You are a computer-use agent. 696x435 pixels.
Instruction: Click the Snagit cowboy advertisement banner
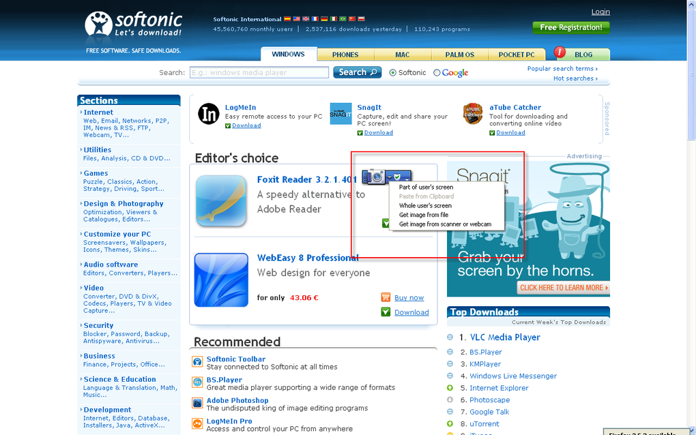[528, 229]
